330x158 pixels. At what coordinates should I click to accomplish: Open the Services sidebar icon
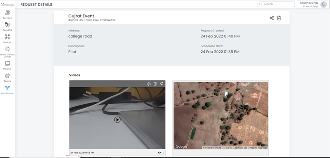click(7, 13)
